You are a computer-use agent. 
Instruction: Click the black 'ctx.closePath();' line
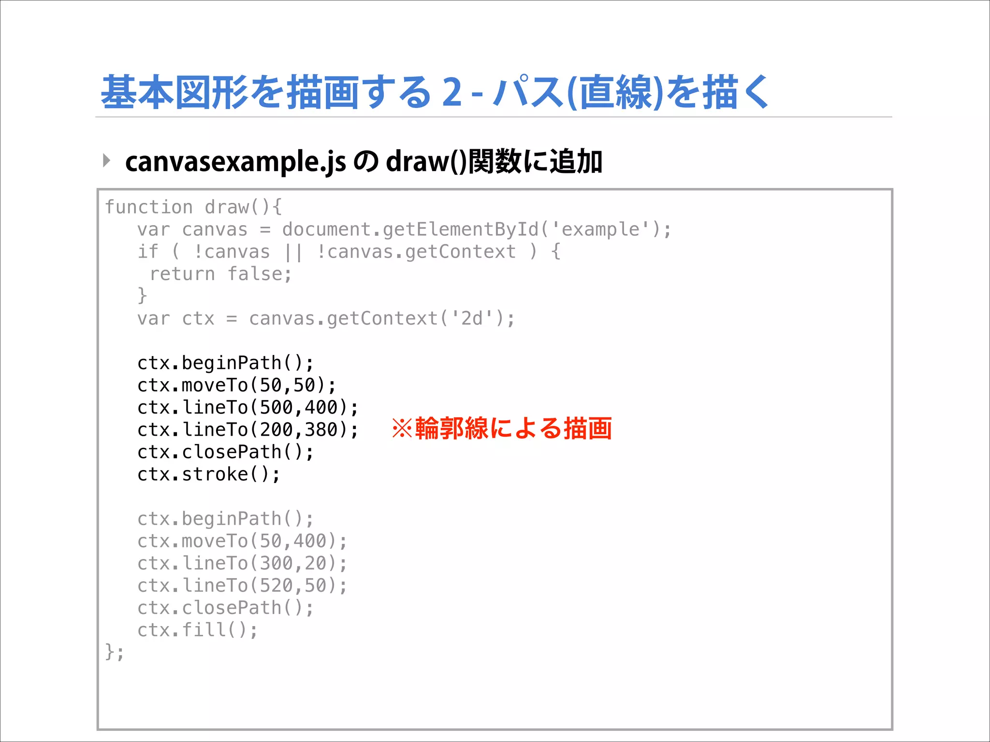pos(226,452)
